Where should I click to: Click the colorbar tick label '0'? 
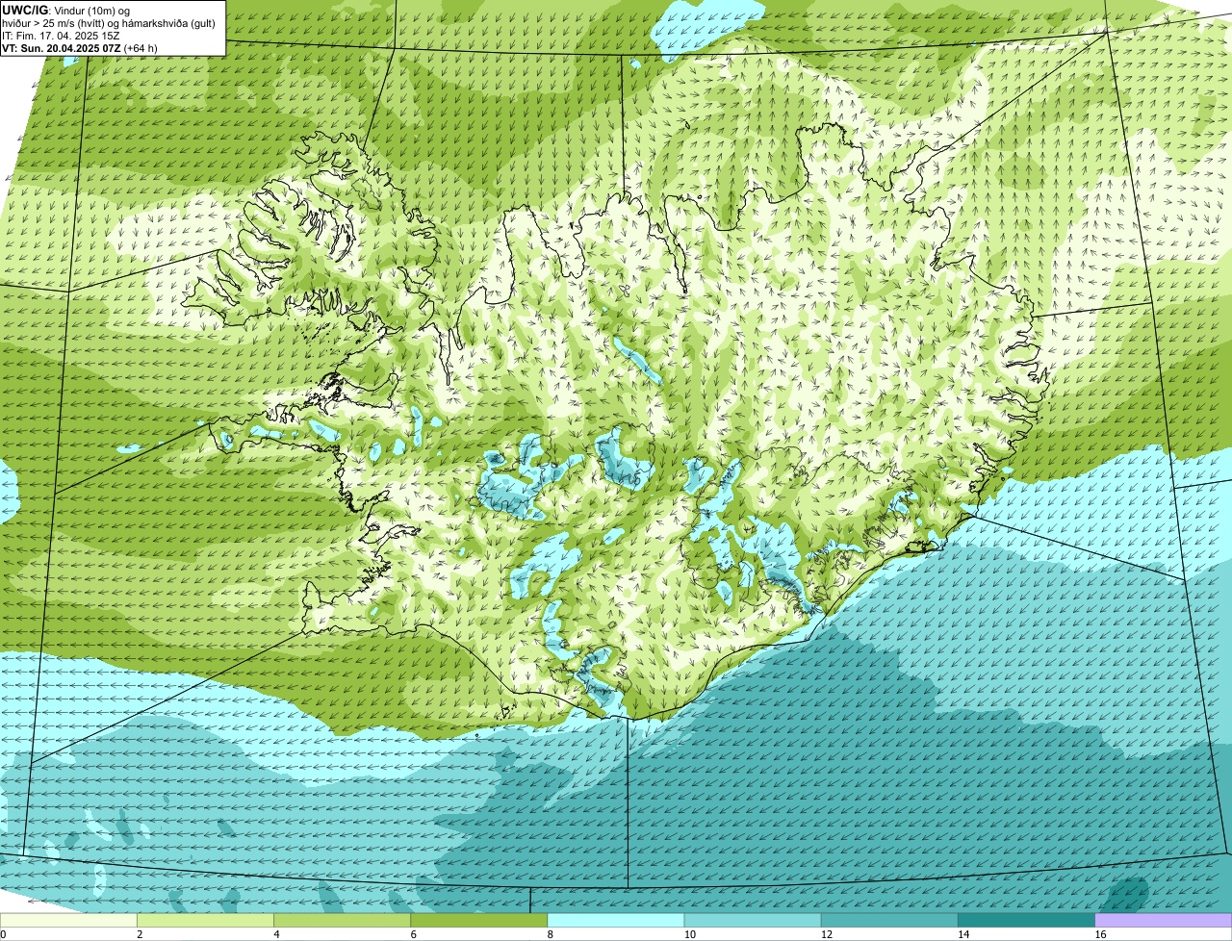click(3, 934)
